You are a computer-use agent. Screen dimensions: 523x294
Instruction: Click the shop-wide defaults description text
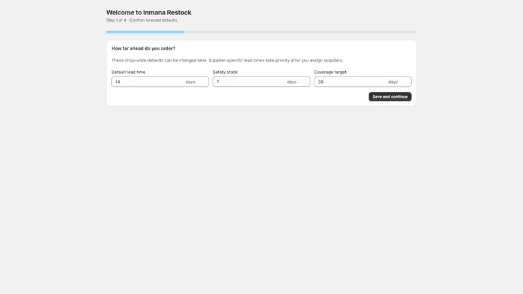click(227, 60)
